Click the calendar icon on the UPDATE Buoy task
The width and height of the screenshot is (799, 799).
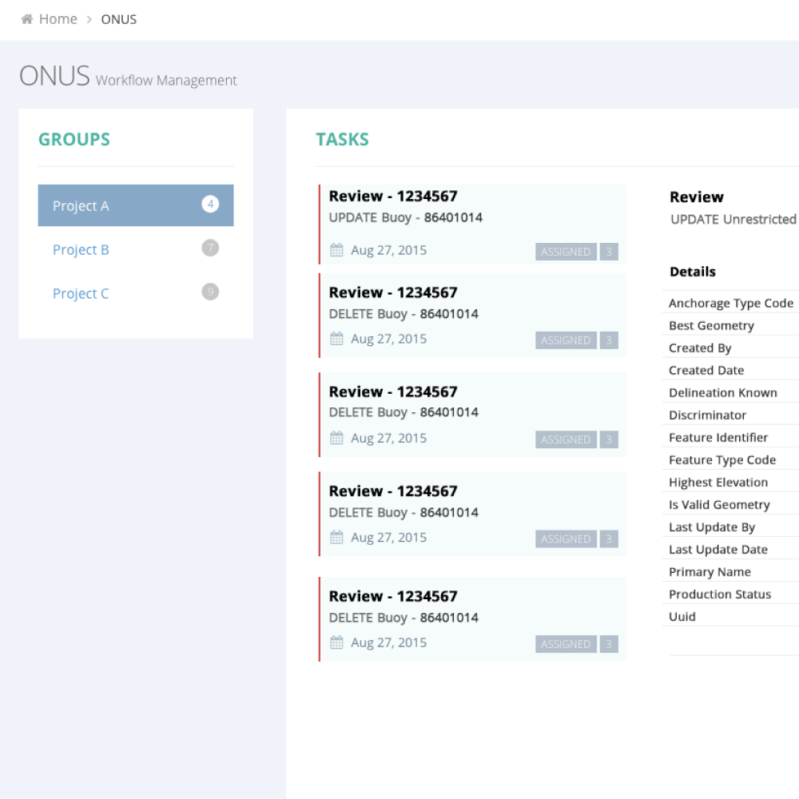[x=336, y=249]
